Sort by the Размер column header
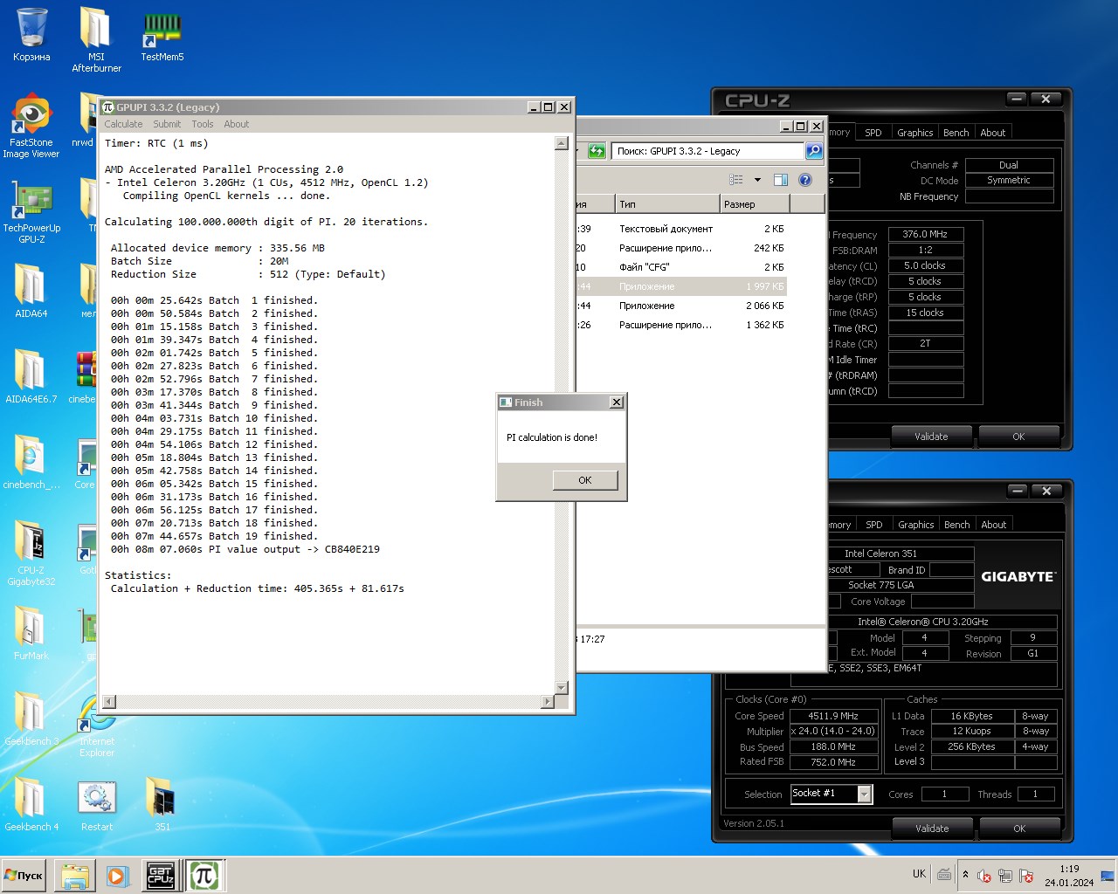1118x894 pixels. point(755,204)
